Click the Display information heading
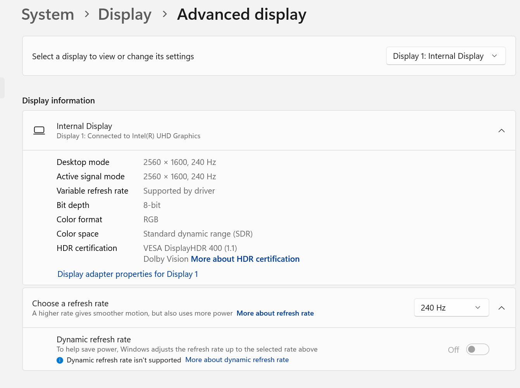Viewport: 520px width, 388px height. (x=59, y=101)
